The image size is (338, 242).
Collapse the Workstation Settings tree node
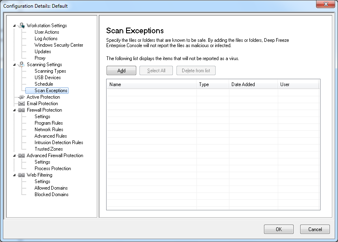pos(15,26)
